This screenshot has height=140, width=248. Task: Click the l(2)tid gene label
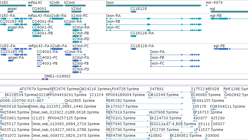click(76, 9)
